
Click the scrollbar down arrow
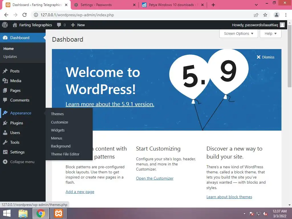pos(290,205)
